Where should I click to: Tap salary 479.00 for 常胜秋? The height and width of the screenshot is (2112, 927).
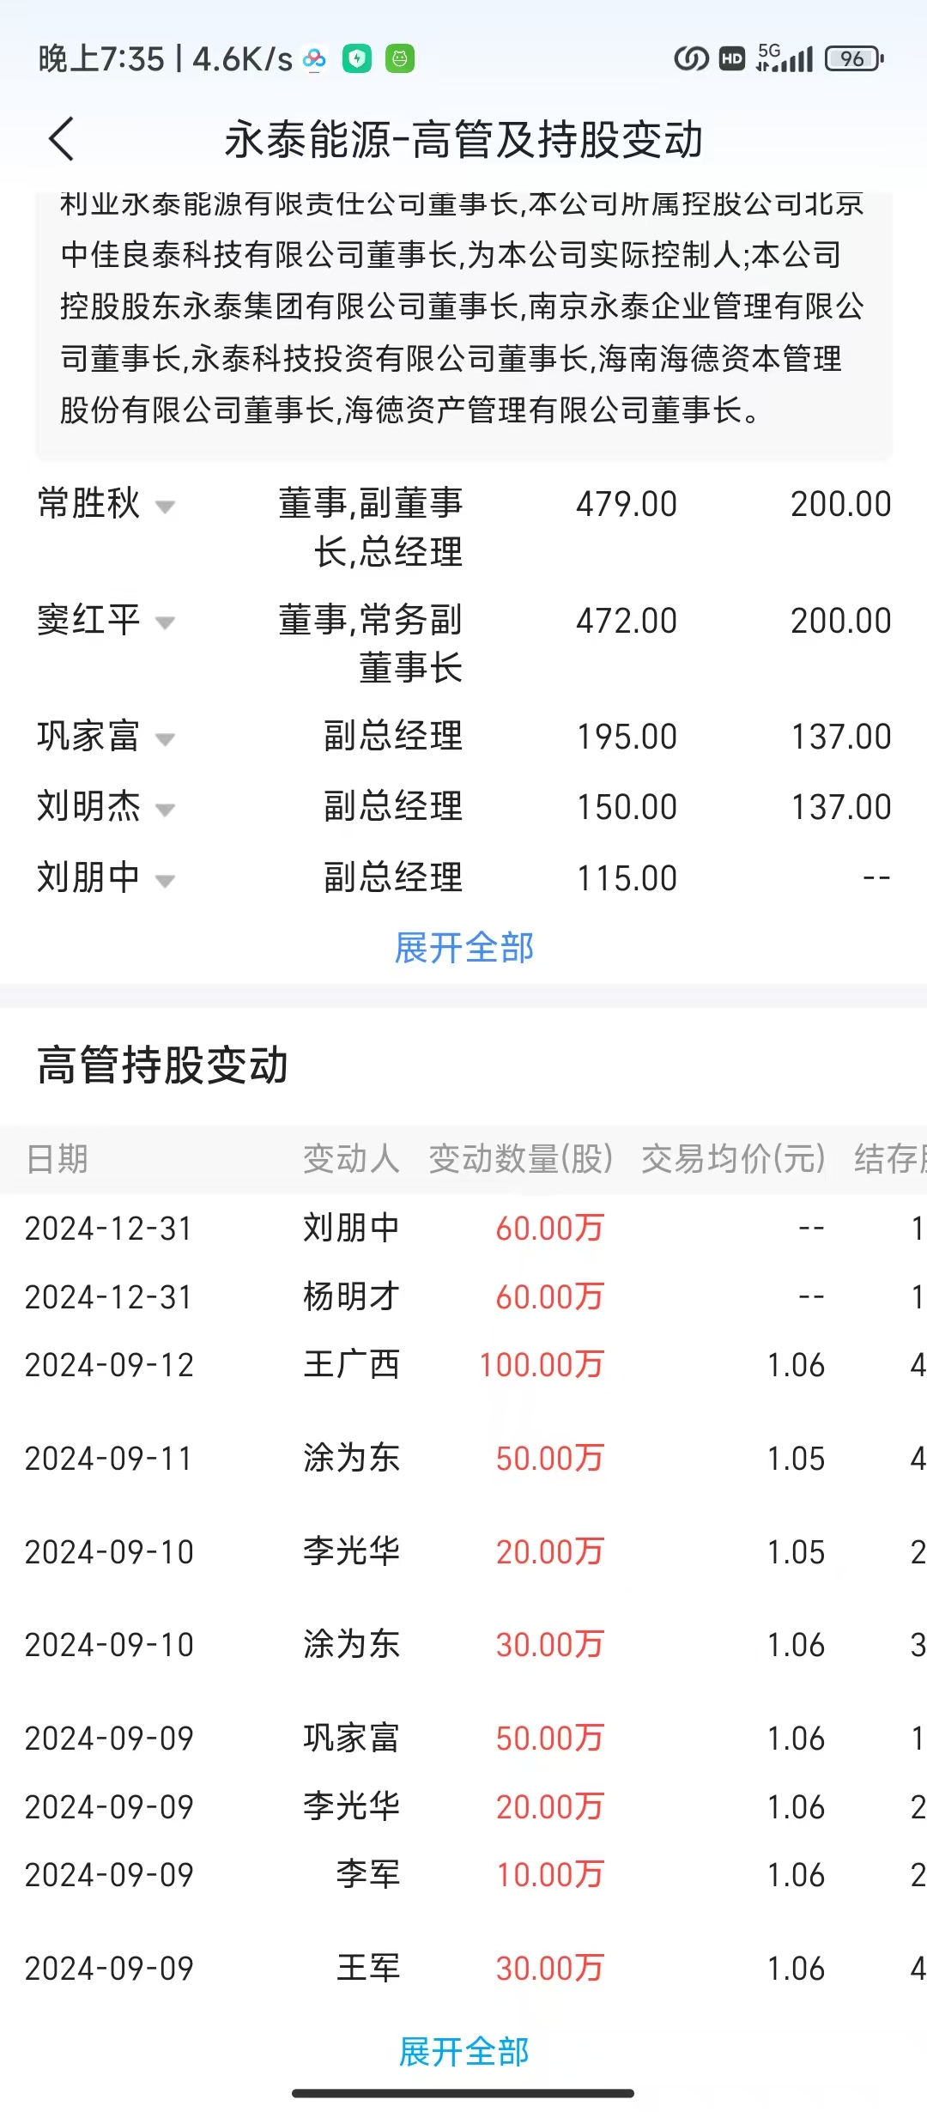(627, 504)
